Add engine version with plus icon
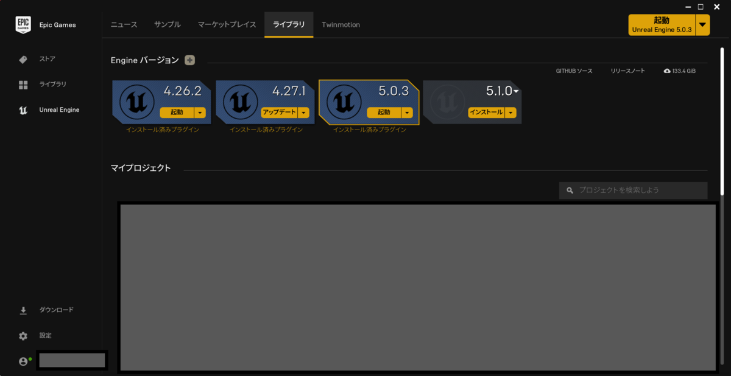Screen dimensions: 731x376 tap(190, 60)
